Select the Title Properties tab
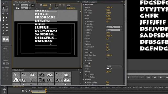 [89, 2]
